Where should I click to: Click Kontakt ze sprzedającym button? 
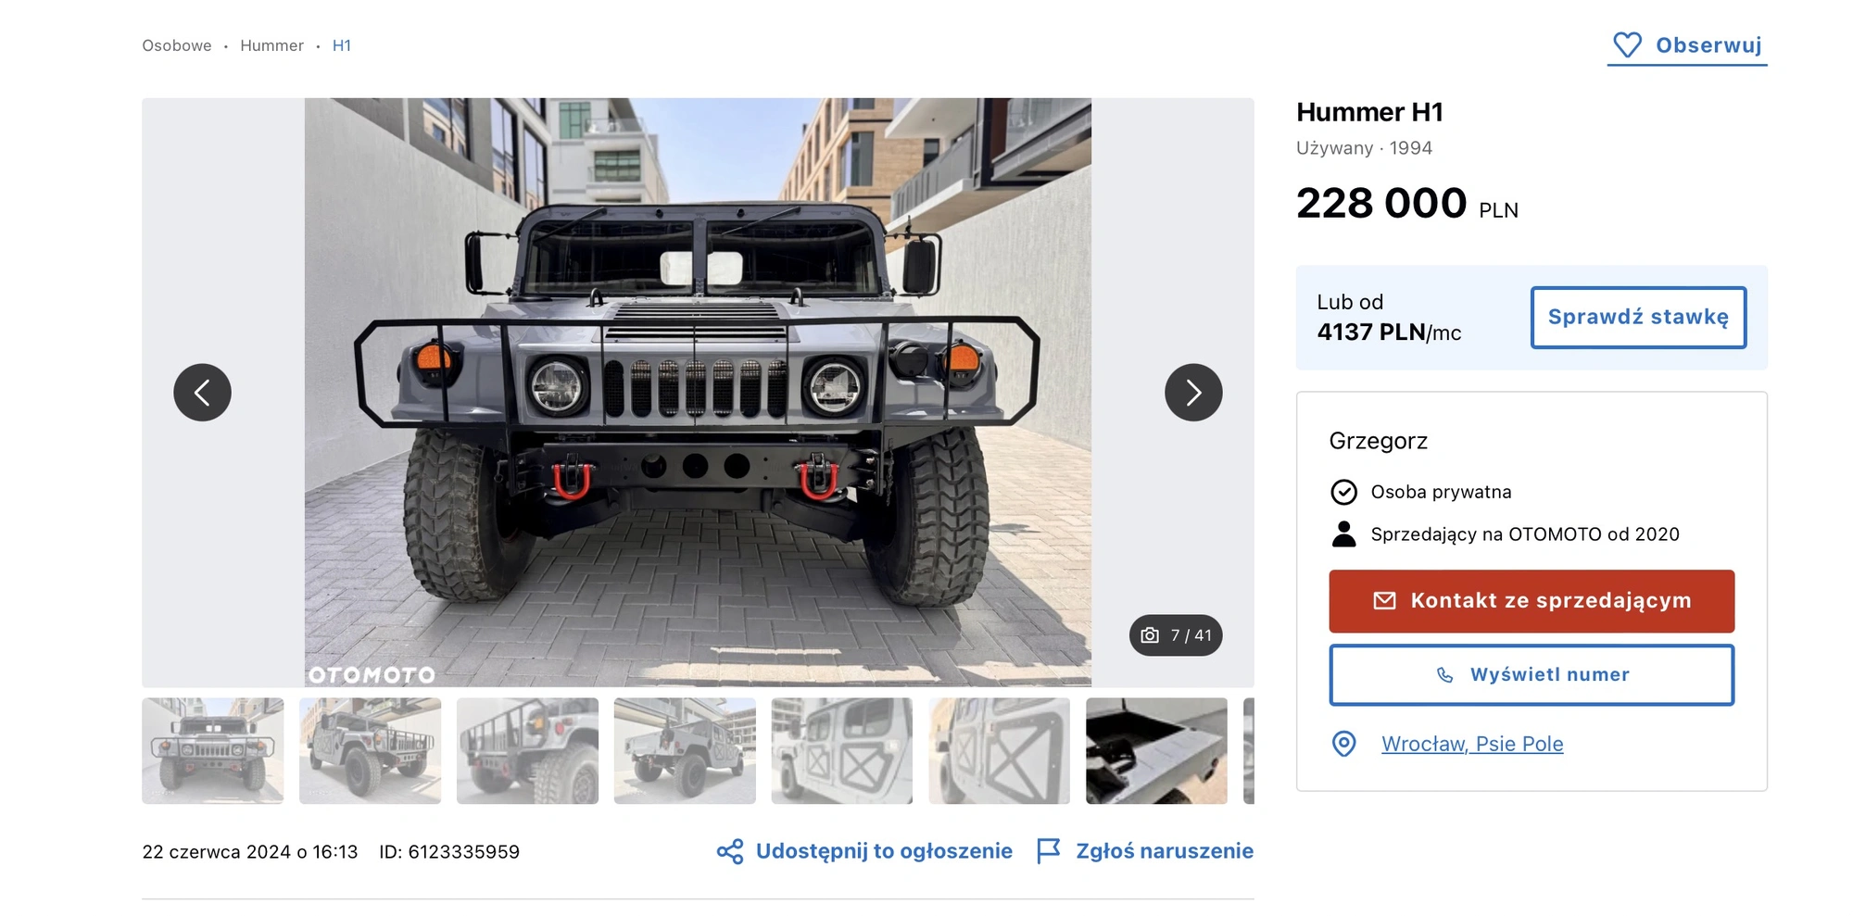point(1532,601)
